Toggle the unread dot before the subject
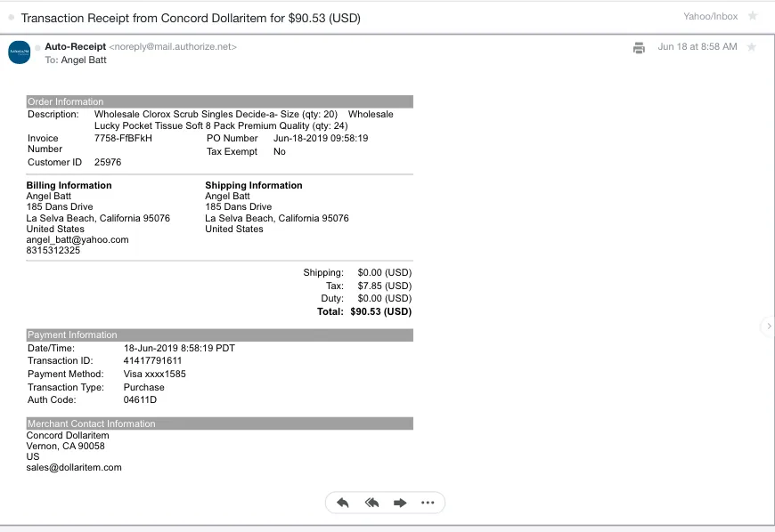Image resolution: width=775 pixels, height=532 pixels. coord(11,18)
